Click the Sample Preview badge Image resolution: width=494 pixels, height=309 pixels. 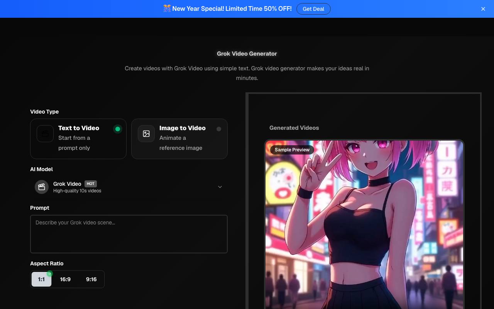(x=292, y=150)
